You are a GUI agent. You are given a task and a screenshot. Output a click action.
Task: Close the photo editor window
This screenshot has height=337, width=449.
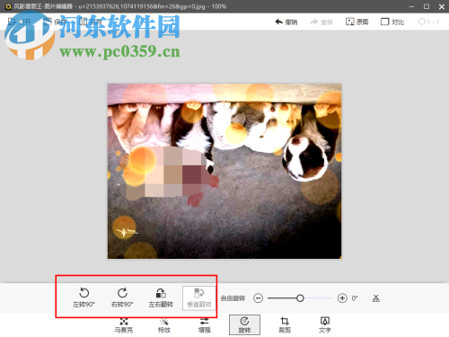[442, 6]
